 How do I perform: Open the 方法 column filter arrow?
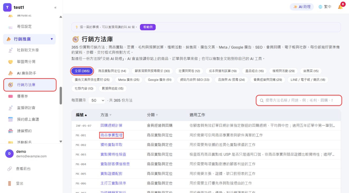[x=110, y=115]
